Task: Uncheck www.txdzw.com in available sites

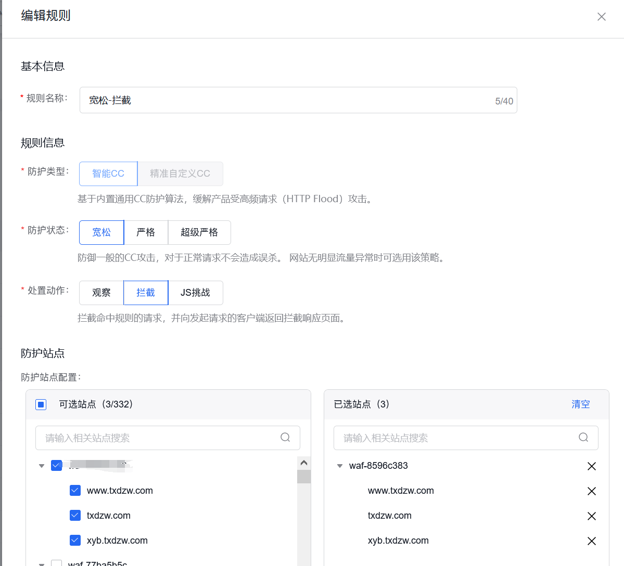Action: (x=75, y=490)
